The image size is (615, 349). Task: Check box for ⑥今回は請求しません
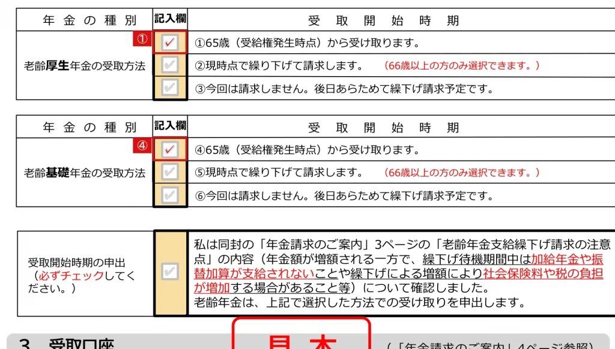[x=169, y=195]
